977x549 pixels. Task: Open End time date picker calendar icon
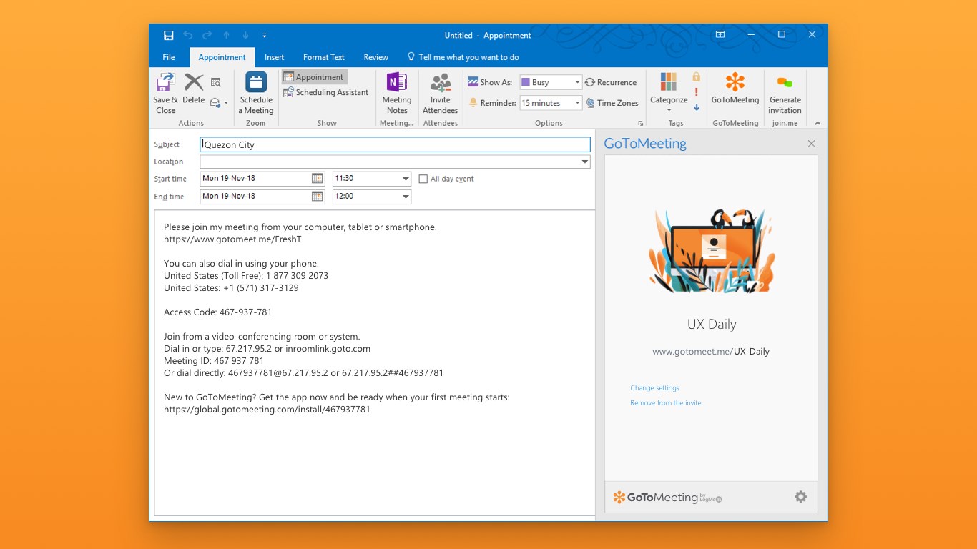coord(318,197)
